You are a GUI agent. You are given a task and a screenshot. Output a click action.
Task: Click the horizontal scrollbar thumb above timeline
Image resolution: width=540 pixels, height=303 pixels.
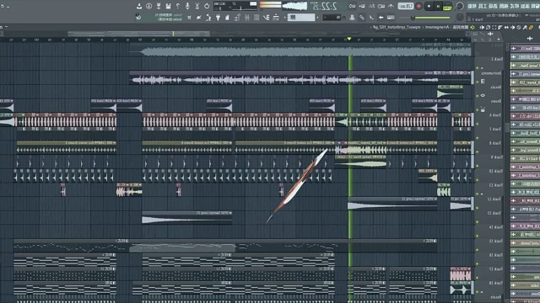[138, 34]
